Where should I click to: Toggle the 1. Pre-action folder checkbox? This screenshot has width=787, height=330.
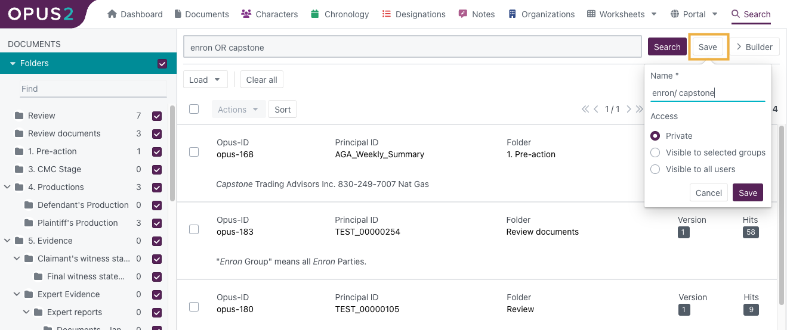point(157,151)
